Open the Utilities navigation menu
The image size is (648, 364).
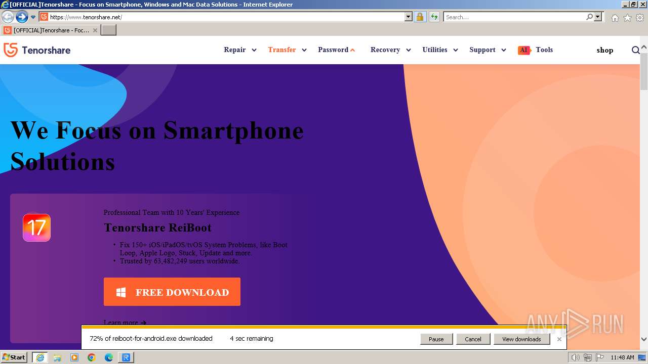click(435, 50)
